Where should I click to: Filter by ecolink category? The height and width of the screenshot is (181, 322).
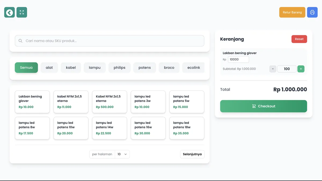tap(193, 68)
